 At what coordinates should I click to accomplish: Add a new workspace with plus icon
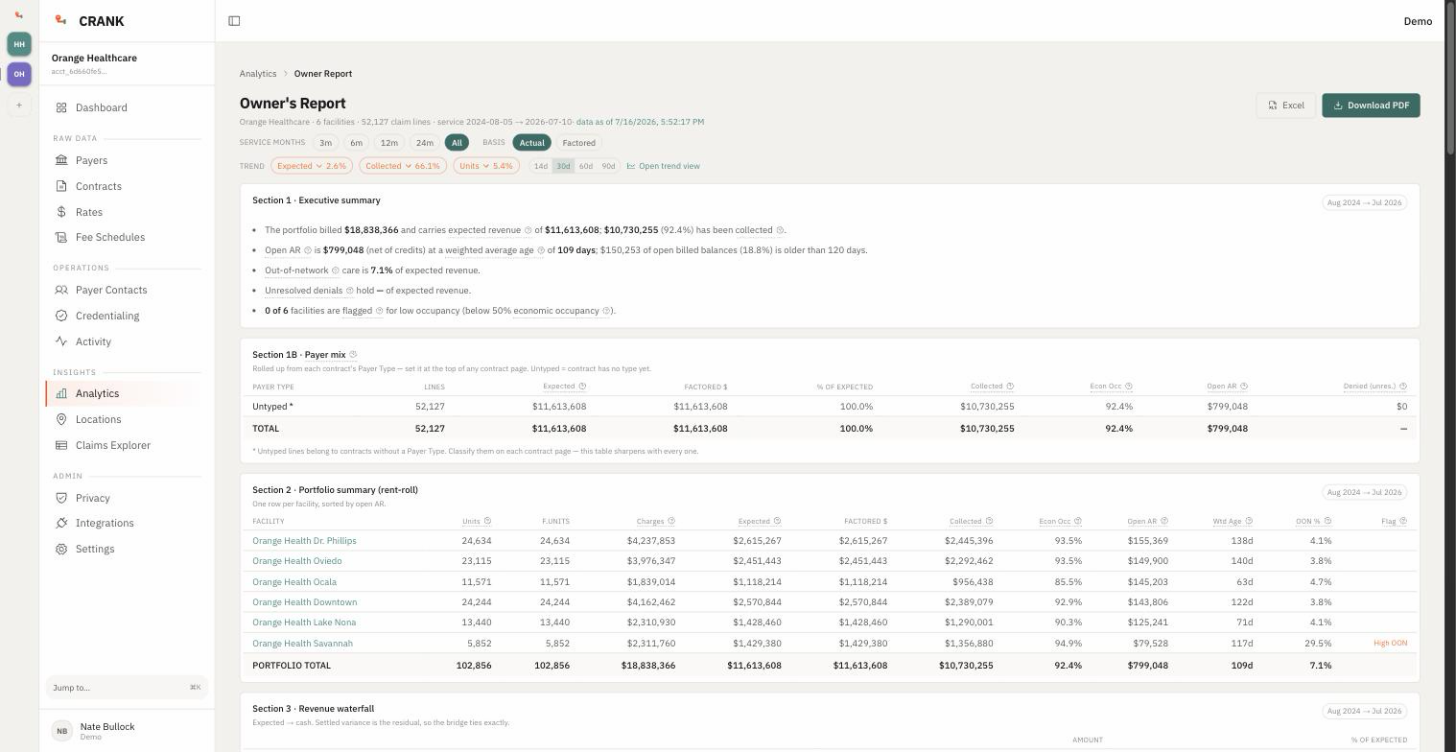tap(19, 105)
